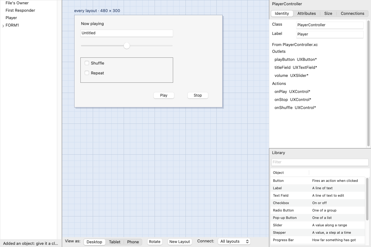
Task: Click the volume slider knob on the form
Action: [x=127, y=46]
